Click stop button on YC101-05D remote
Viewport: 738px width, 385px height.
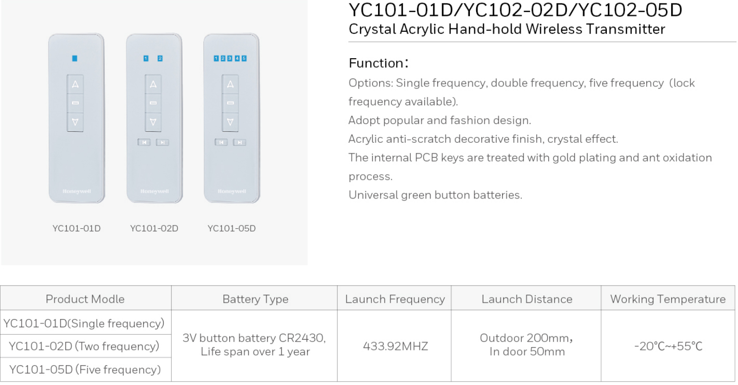point(230,103)
